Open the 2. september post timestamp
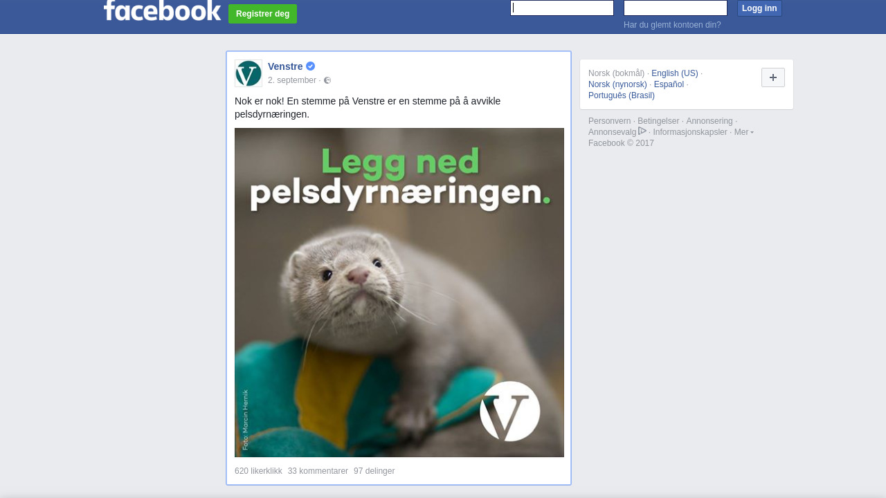 point(292,80)
